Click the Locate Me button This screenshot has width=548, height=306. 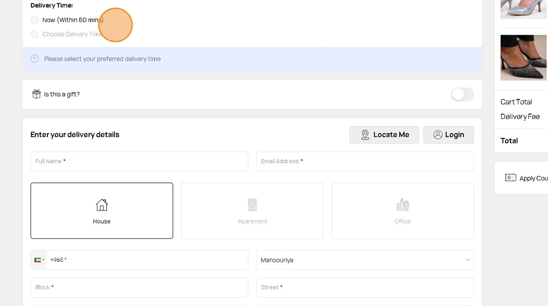click(x=384, y=135)
